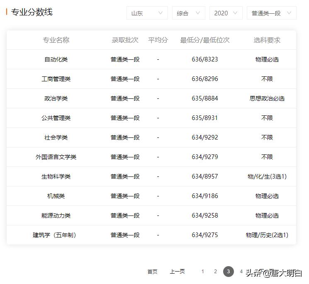Viewport: 309px width, 284px height.
Task: Select the 外国语言文学类 major name
Action: point(56,157)
